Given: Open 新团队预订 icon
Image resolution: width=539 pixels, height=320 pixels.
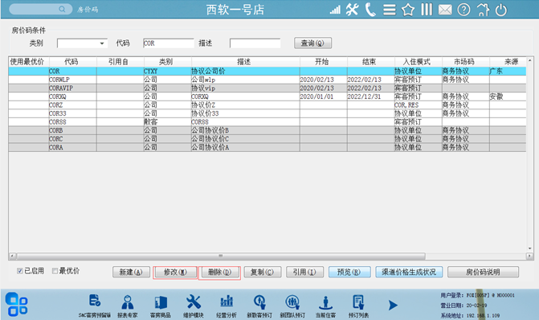Looking at the screenshot, I should [x=292, y=306].
